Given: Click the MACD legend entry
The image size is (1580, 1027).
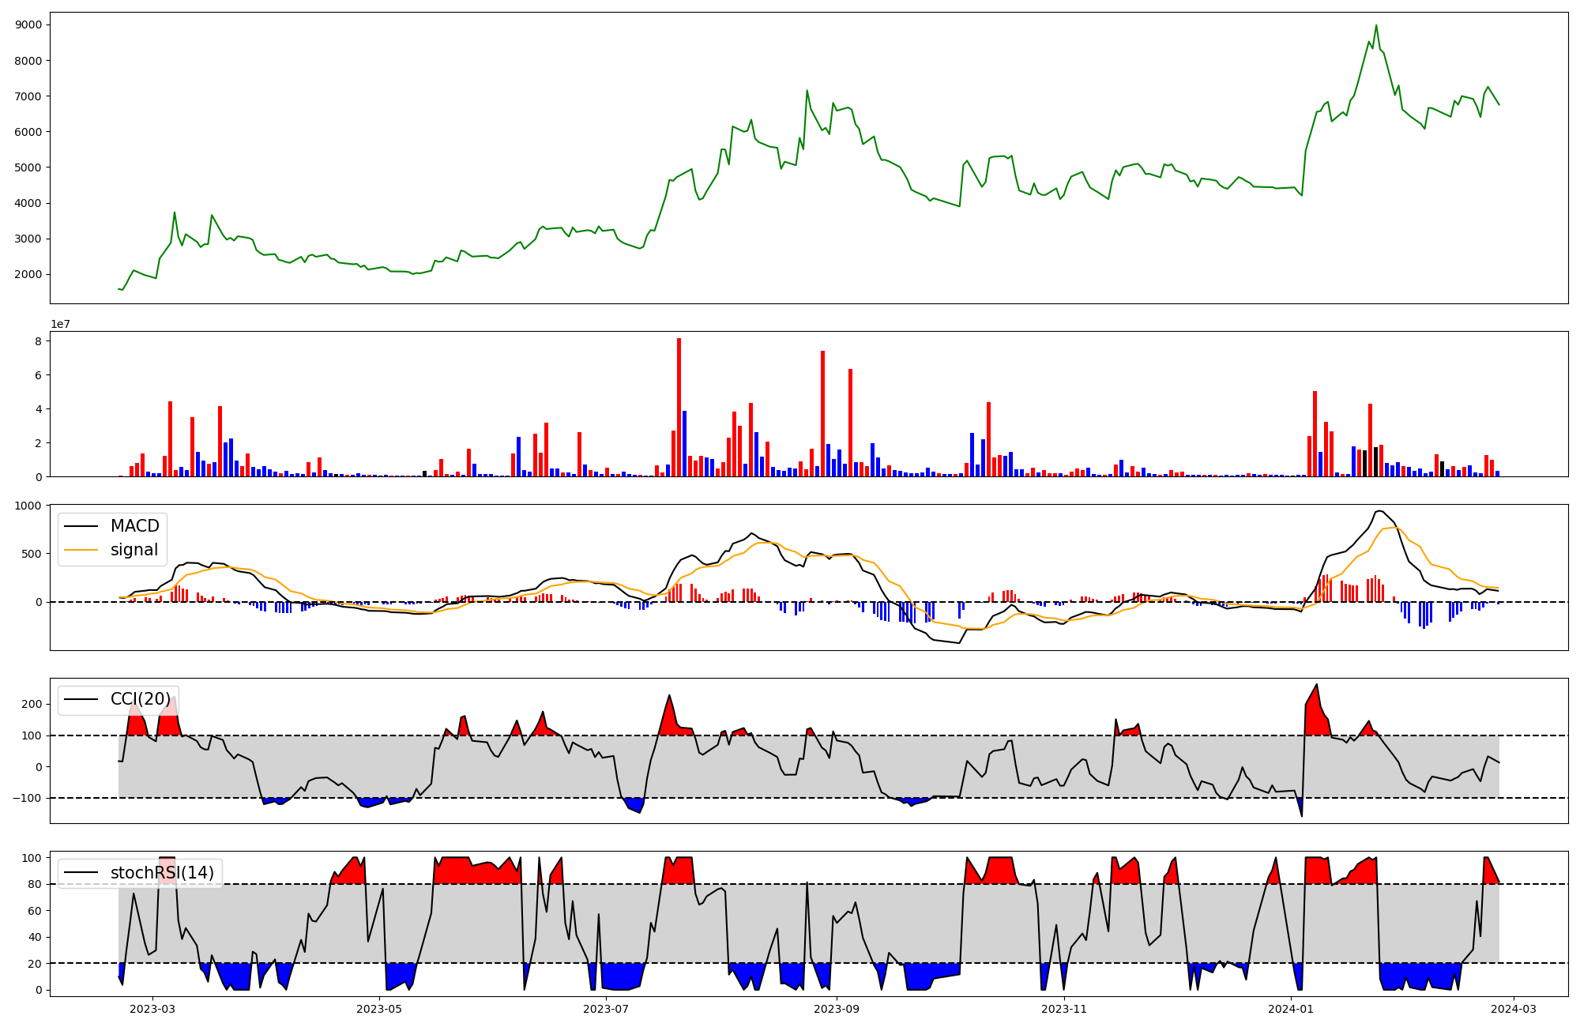Looking at the screenshot, I should pos(134,526).
